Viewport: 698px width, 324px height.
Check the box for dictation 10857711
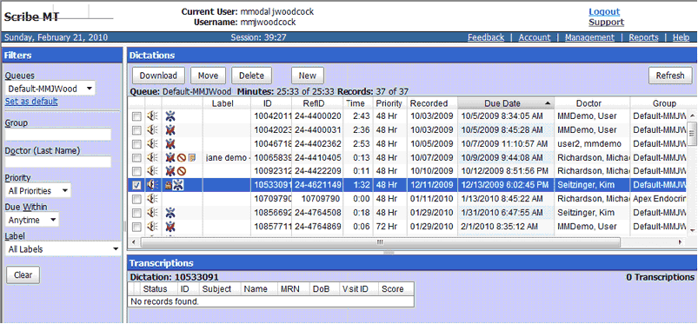coord(137,227)
